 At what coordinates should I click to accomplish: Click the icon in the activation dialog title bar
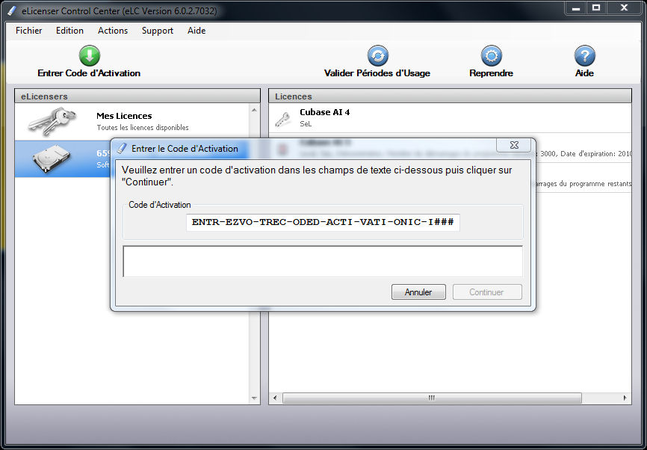coord(122,148)
